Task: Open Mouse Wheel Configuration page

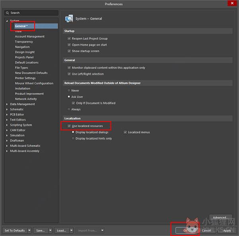Action: (34, 83)
